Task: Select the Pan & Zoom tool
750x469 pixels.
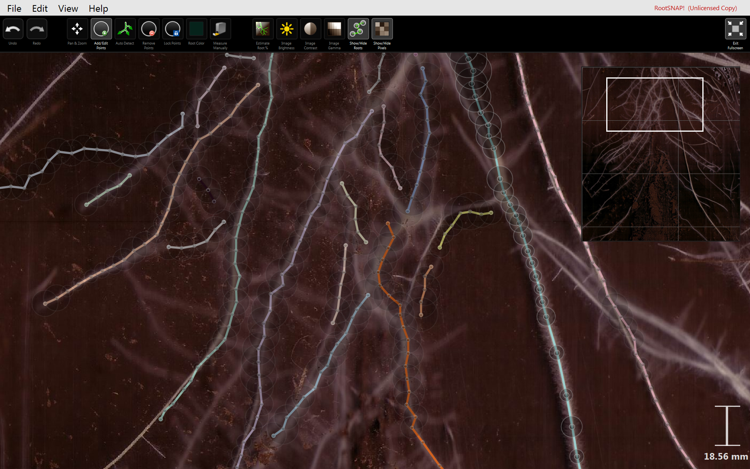Action: pos(77,29)
